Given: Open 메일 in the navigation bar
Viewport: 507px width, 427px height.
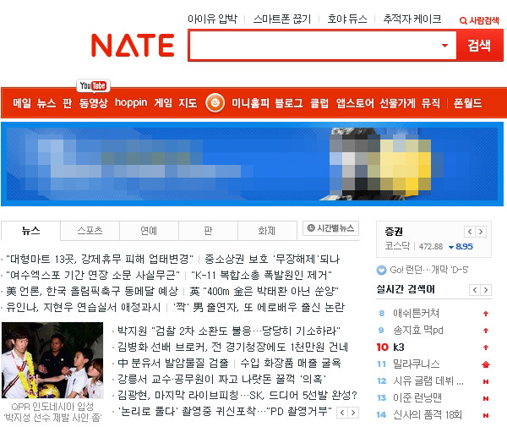Looking at the screenshot, I should click(22, 103).
